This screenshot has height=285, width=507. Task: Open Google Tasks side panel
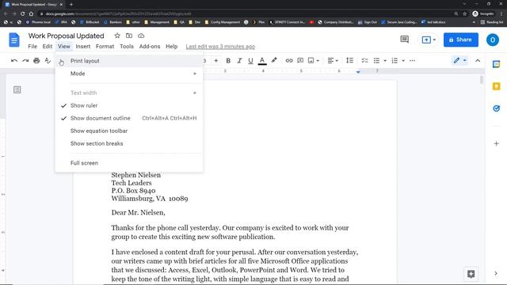tap(497, 108)
